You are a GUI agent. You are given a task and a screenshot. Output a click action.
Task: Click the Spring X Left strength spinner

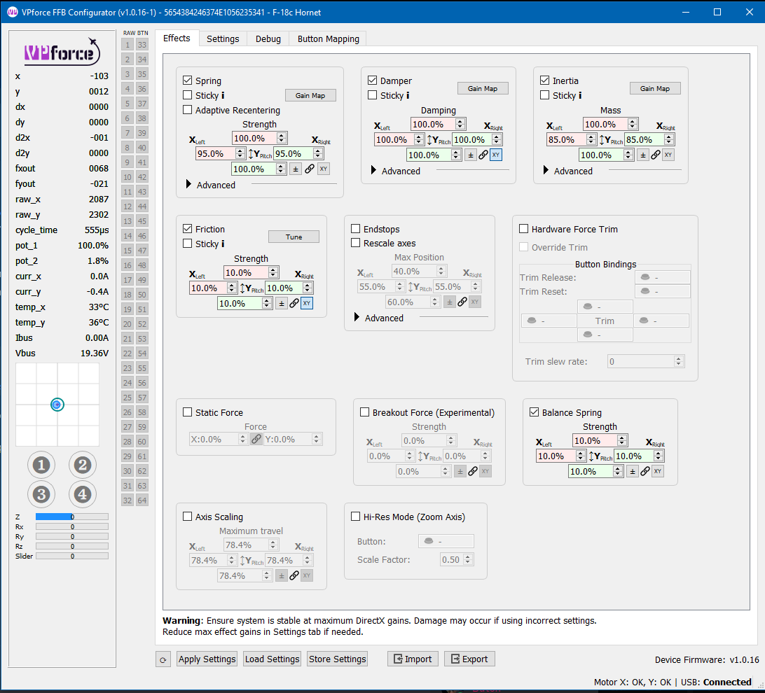pos(221,153)
